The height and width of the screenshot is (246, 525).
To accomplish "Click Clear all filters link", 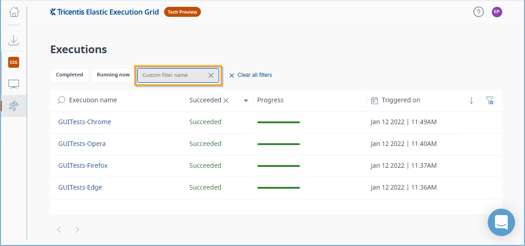I will (x=250, y=75).
